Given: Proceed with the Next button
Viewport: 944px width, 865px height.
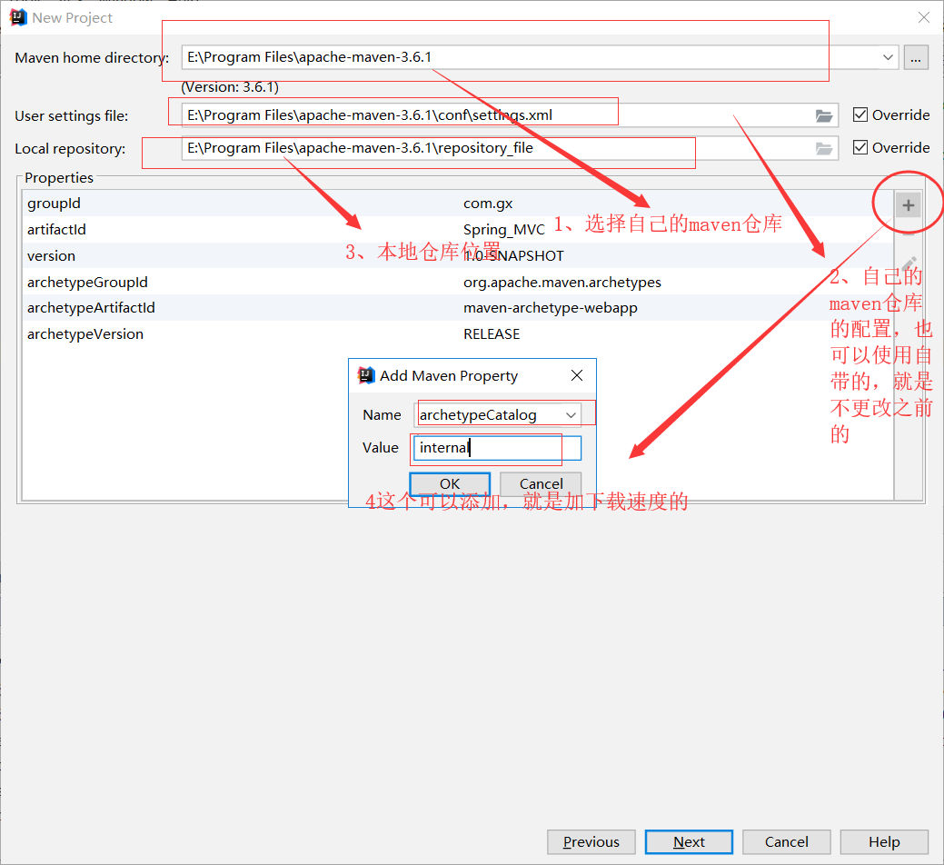Looking at the screenshot, I should coord(689,841).
